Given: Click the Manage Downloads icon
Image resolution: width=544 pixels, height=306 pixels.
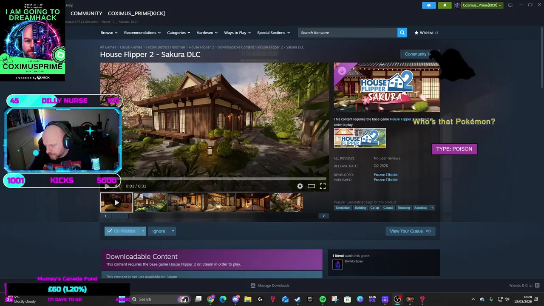Looking at the screenshot, I should click(253, 286).
